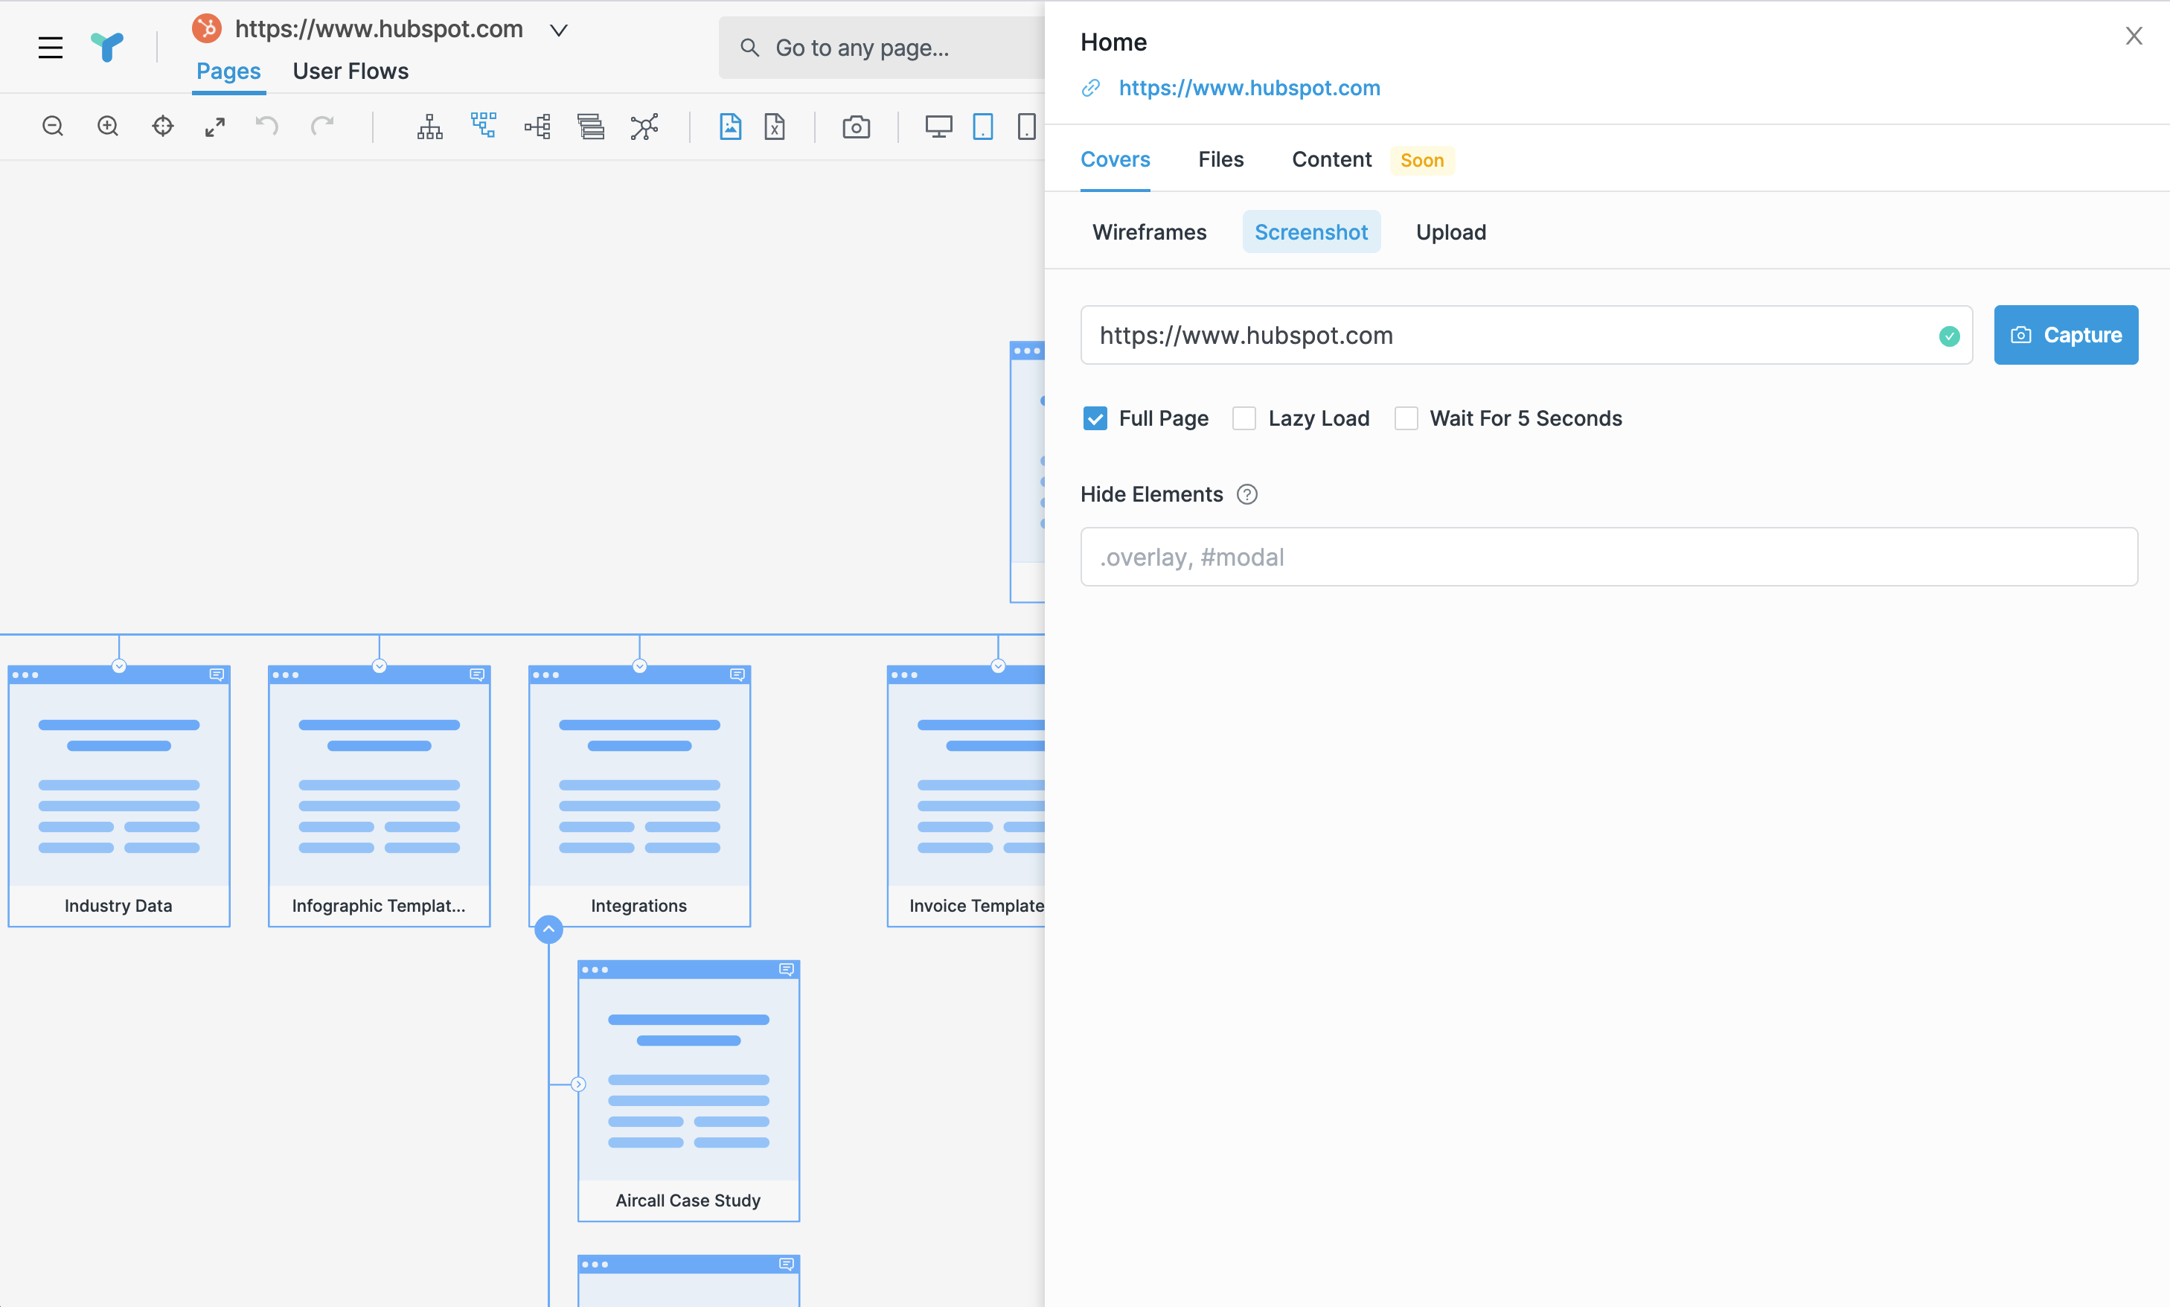Export sitemap as Excel file
Viewport: 2170px width, 1307px height.
coord(775,127)
